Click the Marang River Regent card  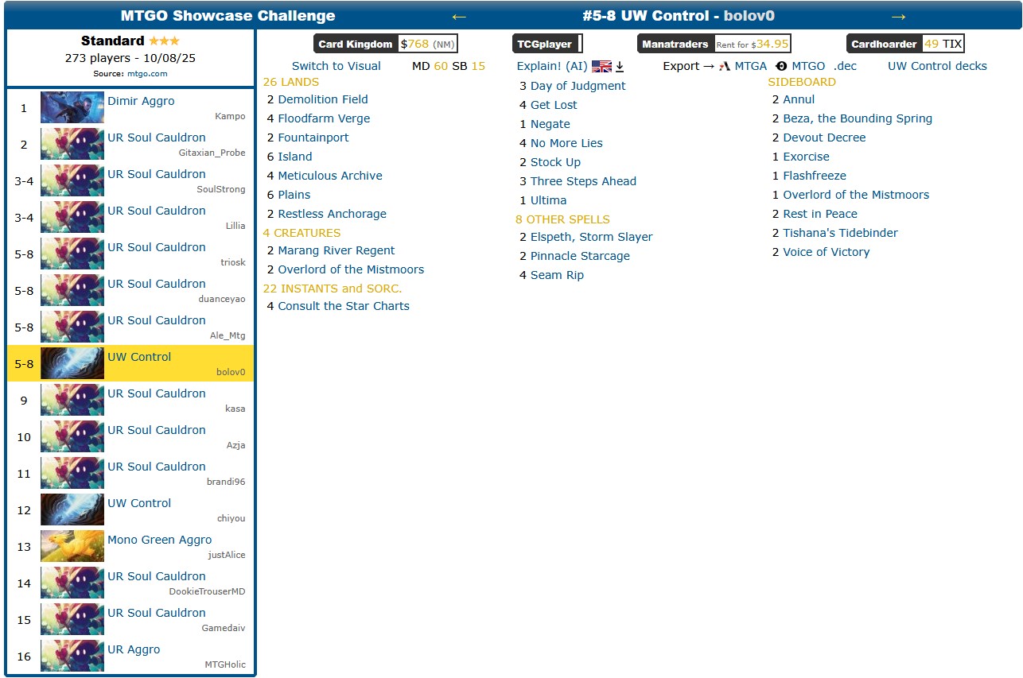336,250
